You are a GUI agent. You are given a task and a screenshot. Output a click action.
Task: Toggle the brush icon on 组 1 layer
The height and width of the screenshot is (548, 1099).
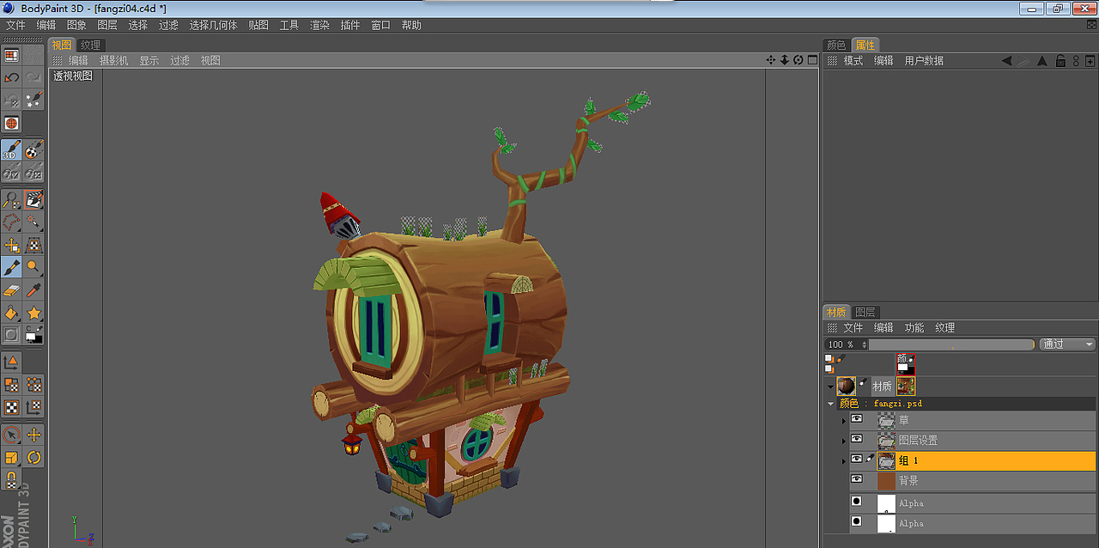click(x=870, y=460)
